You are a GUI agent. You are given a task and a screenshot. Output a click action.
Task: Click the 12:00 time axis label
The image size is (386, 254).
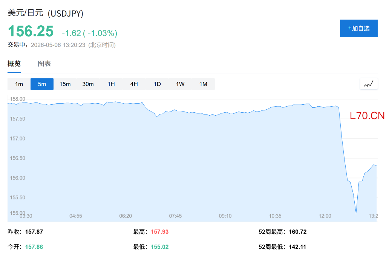pos(325,216)
